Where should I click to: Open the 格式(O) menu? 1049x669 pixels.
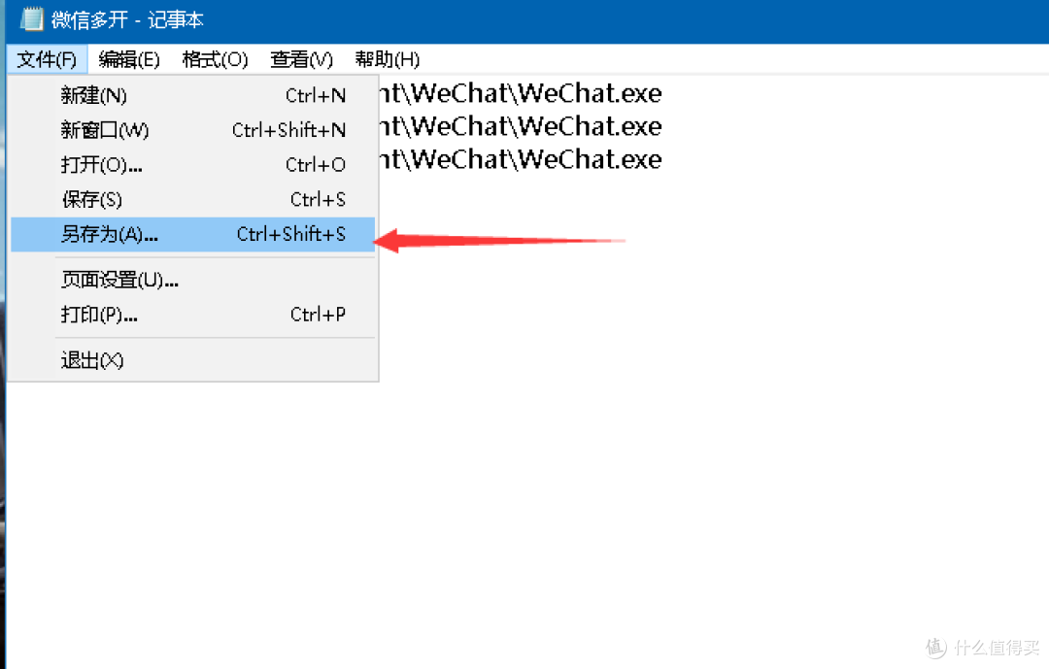coord(215,59)
